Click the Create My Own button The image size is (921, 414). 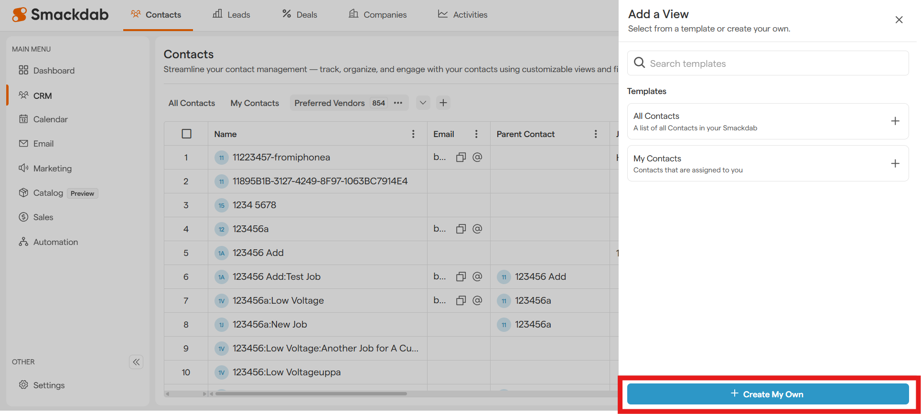tap(767, 394)
